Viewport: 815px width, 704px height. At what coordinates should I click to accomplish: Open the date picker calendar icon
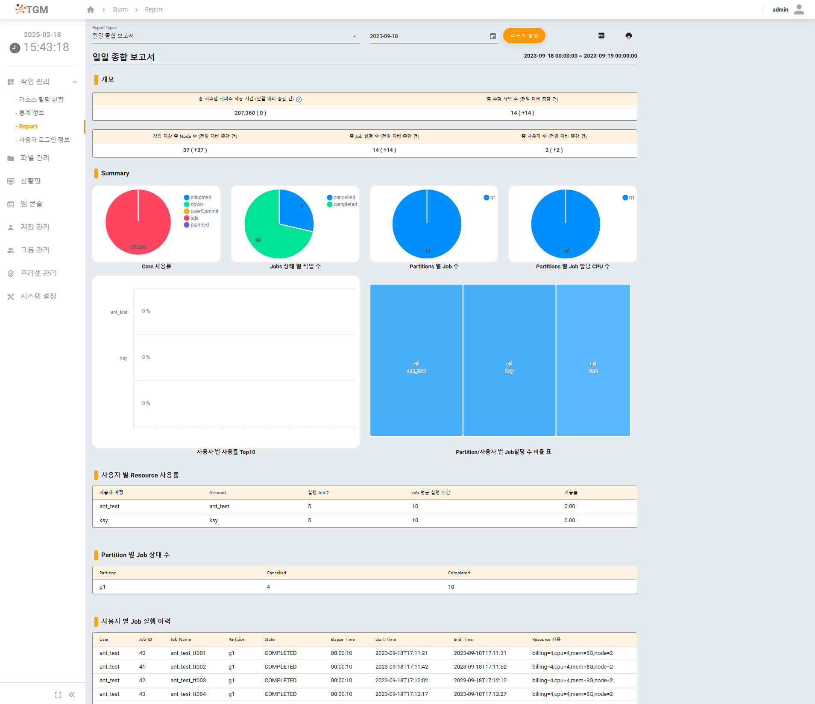pyautogui.click(x=493, y=36)
